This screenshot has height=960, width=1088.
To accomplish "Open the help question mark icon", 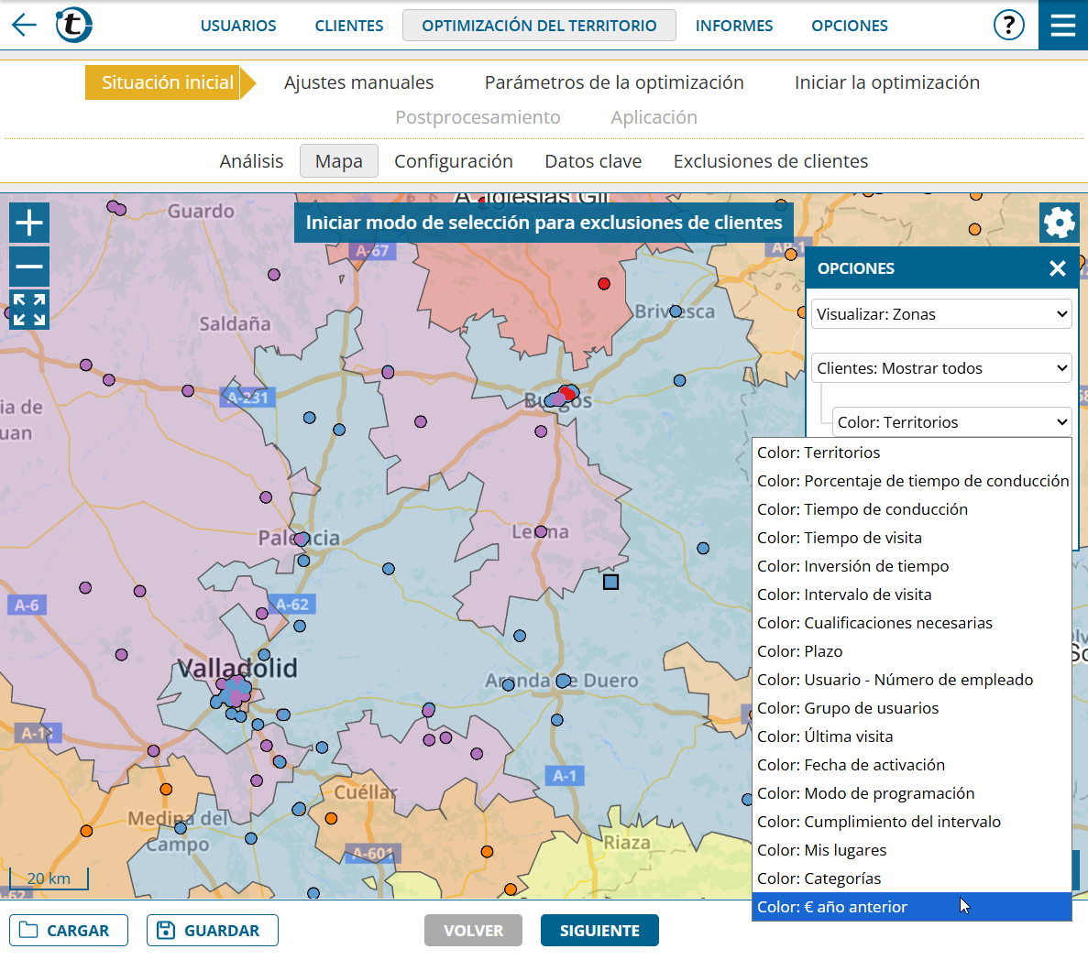I will click(x=1008, y=25).
